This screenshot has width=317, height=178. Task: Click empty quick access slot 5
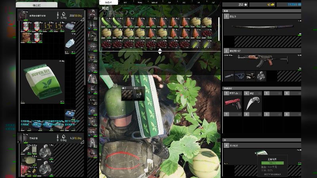click(x=273, y=103)
